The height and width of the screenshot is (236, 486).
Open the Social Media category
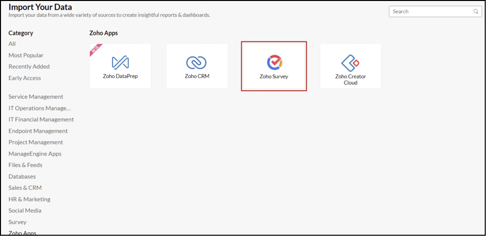[x=25, y=210]
